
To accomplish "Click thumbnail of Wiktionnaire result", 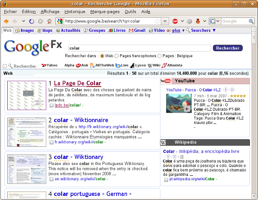I will [27, 132].
